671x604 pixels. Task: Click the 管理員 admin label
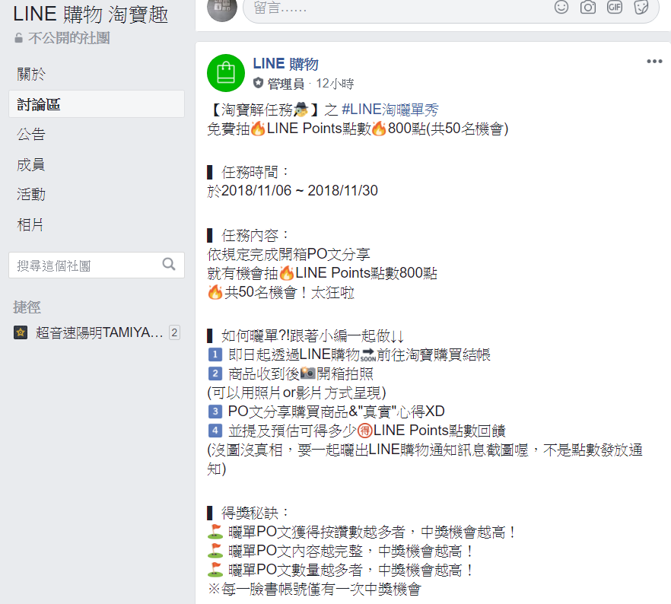coord(285,84)
